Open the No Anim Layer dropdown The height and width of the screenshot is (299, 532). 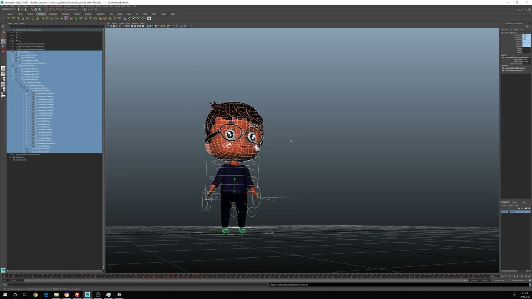(501, 280)
